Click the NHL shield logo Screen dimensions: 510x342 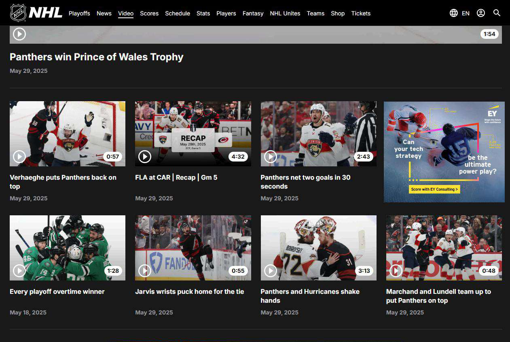(x=18, y=13)
